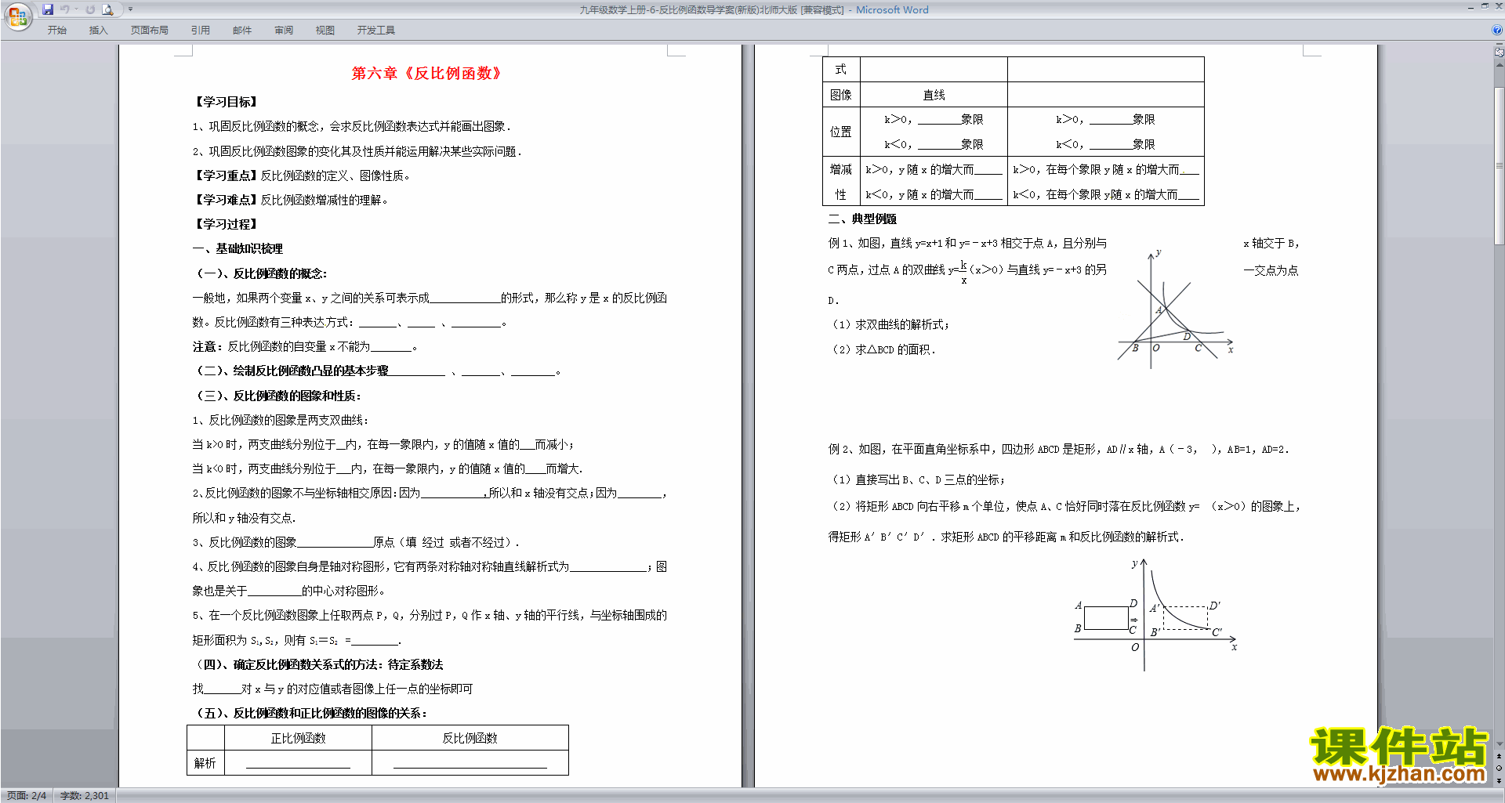Click the word count 字数: 2,301 in status bar

[x=85, y=795]
